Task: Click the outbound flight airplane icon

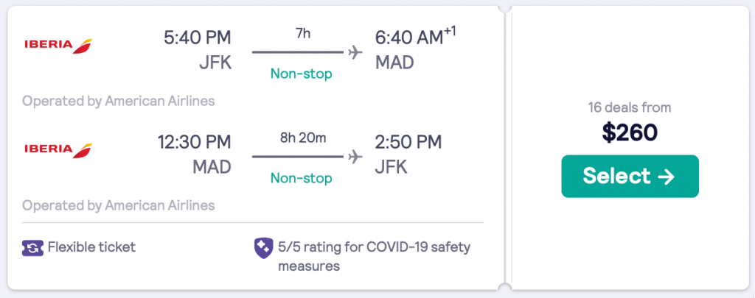Action: tap(355, 52)
